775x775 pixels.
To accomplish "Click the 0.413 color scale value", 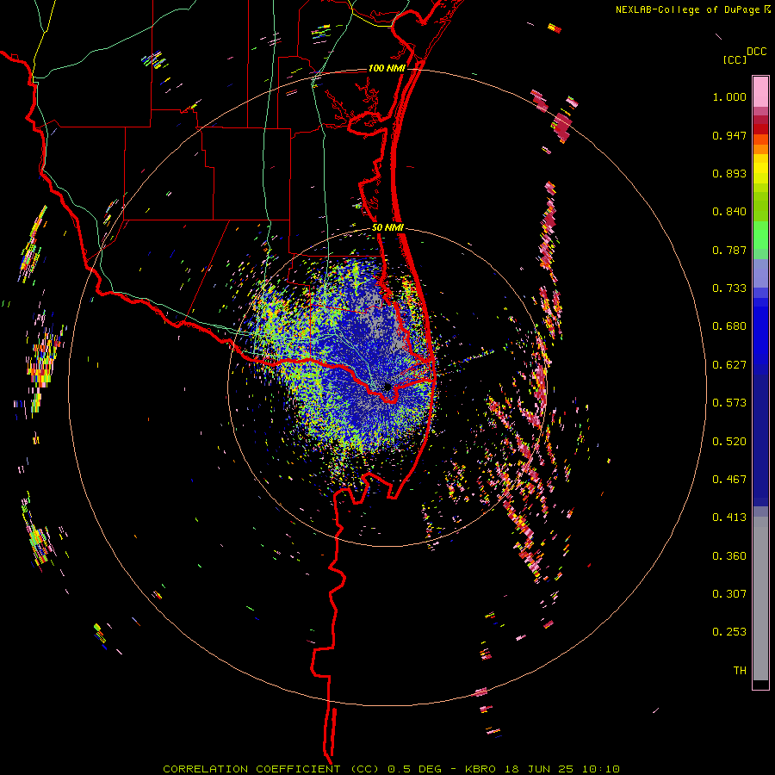I will pyautogui.click(x=729, y=518).
